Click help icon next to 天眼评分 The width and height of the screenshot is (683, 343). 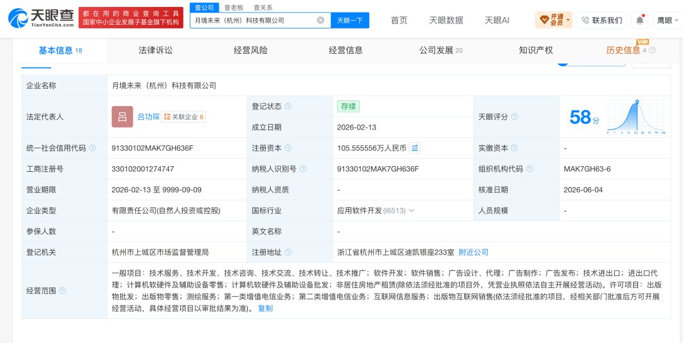click(514, 117)
